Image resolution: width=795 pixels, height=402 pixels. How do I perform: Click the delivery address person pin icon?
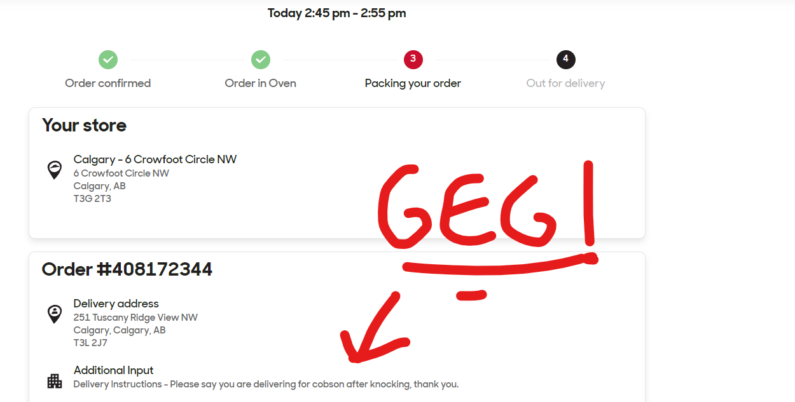coord(55,314)
